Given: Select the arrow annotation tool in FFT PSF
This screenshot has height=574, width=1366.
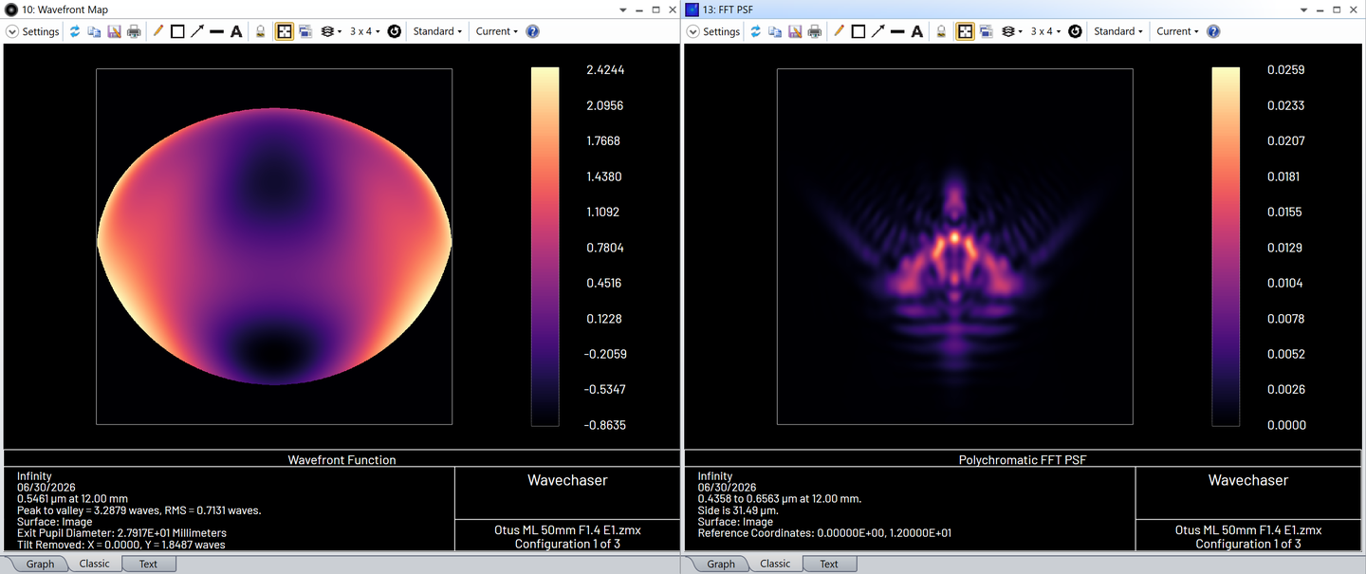Looking at the screenshot, I should point(878,31).
